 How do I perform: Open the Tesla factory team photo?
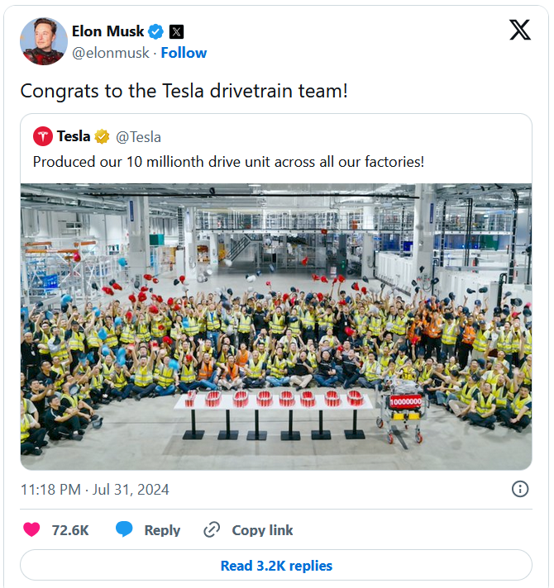[x=276, y=326]
